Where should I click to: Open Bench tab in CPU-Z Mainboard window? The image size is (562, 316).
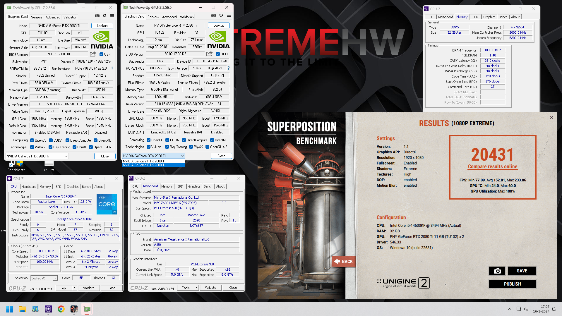(x=208, y=186)
